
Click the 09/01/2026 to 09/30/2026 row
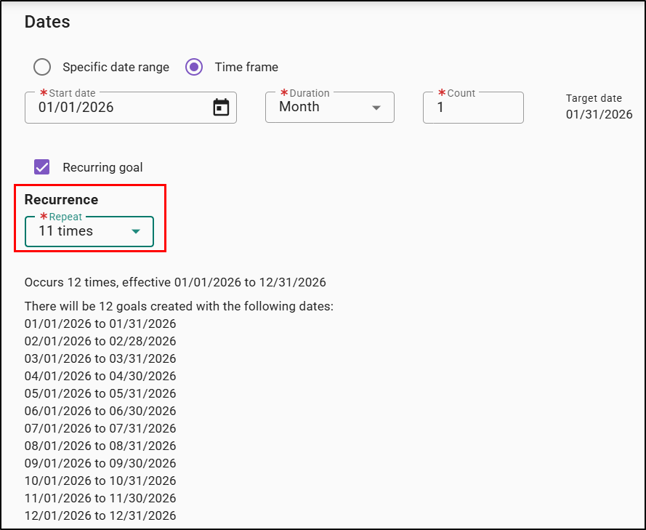(100, 463)
